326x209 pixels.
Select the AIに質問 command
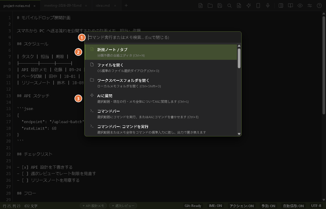tap(161, 98)
